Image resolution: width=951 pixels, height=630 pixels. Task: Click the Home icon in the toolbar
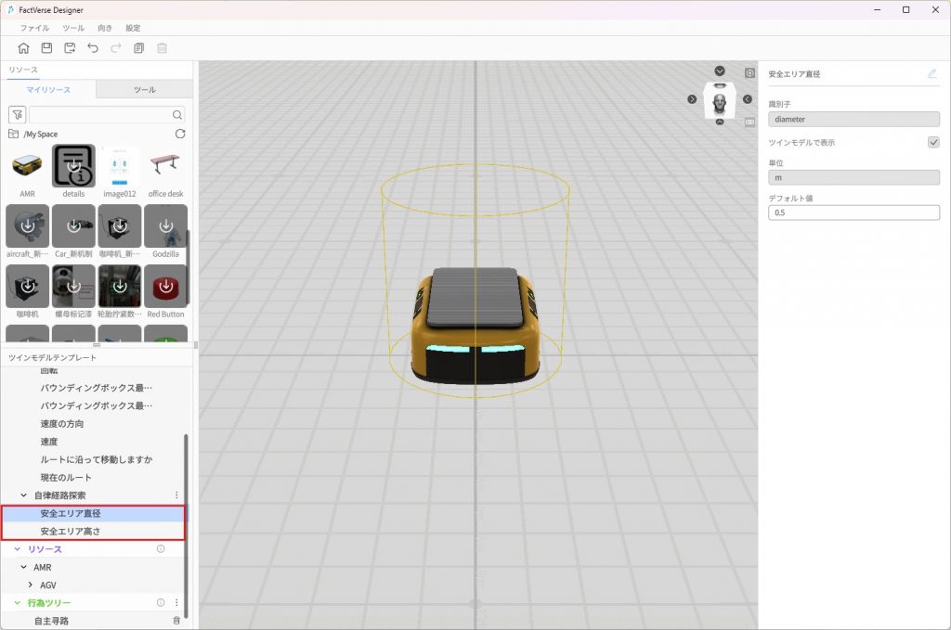[23, 48]
